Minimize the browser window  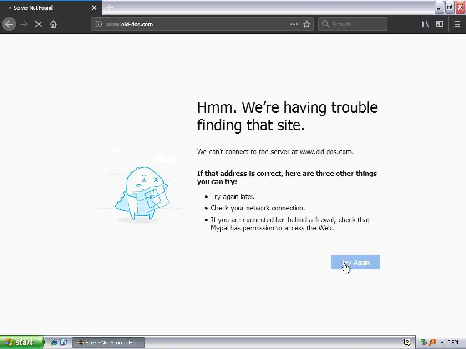(439, 7)
